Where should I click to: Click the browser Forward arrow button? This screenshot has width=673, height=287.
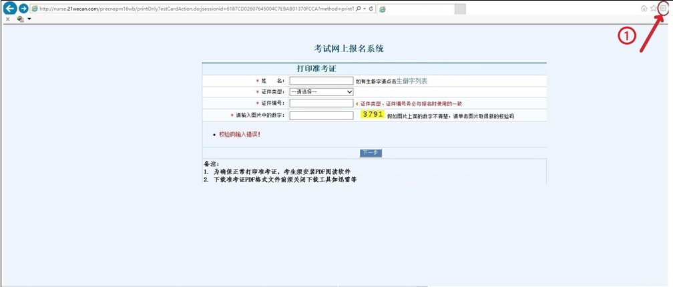pyautogui.click(x=23, y=9)
